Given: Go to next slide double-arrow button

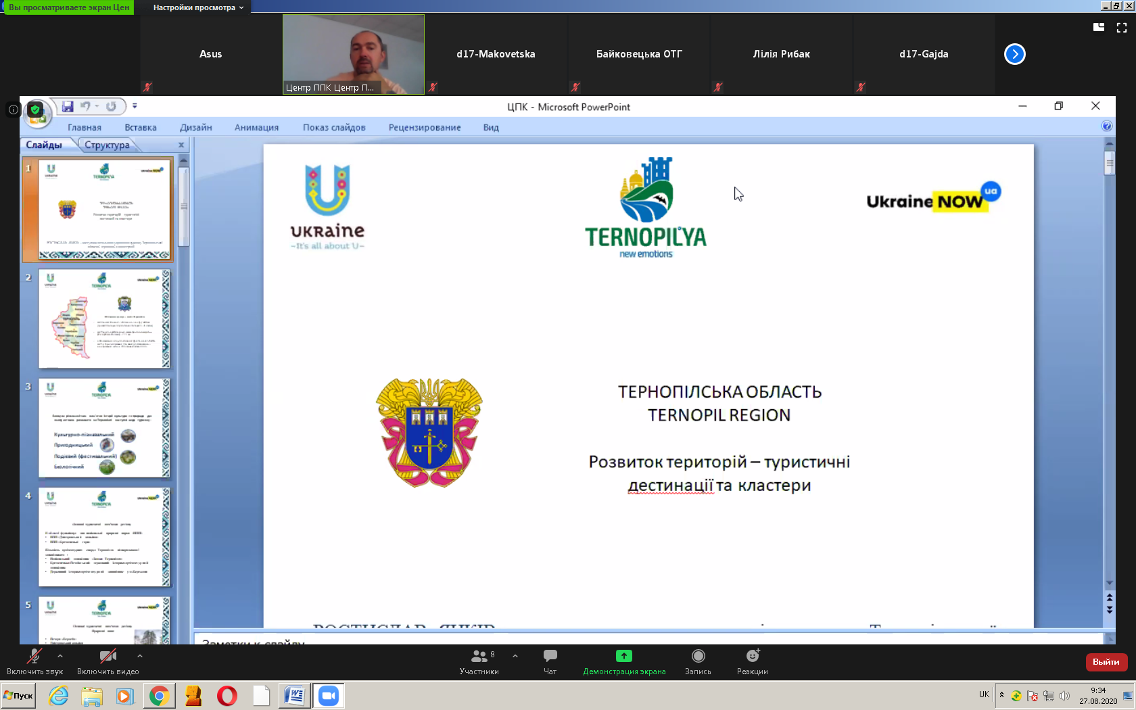Looking at the screenshot, I should 1110,609.
